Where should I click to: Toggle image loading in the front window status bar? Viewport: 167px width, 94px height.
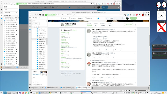click(127, 91)
